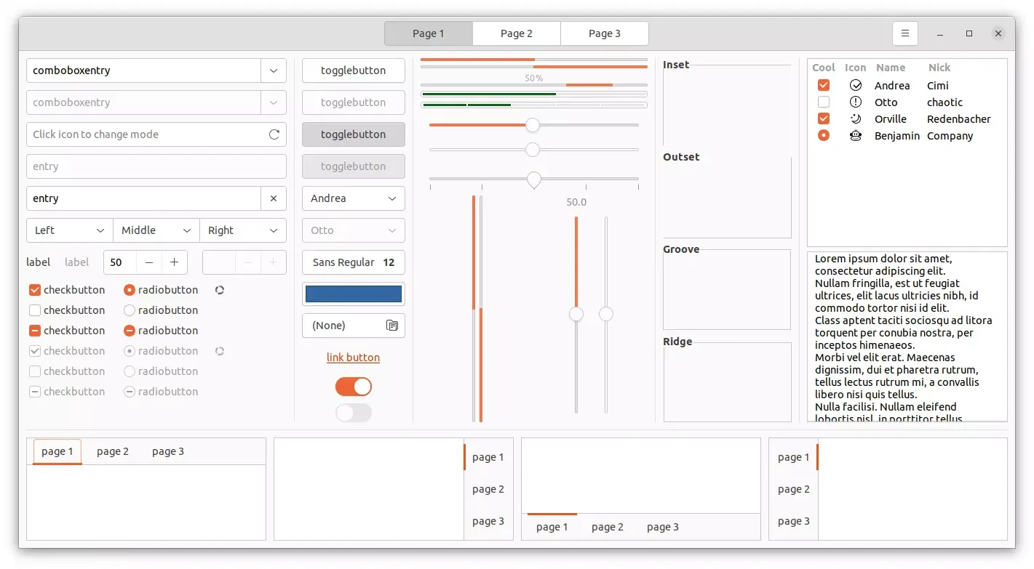The image size is (1034, 569).
Task: Open the hamburger menu in the titlebar
Action: point(904,33)
